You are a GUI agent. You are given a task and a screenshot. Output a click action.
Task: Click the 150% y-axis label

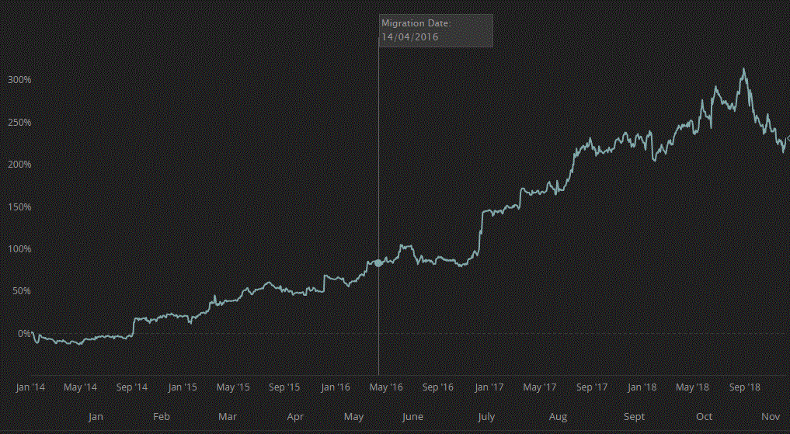coord(19,207)
